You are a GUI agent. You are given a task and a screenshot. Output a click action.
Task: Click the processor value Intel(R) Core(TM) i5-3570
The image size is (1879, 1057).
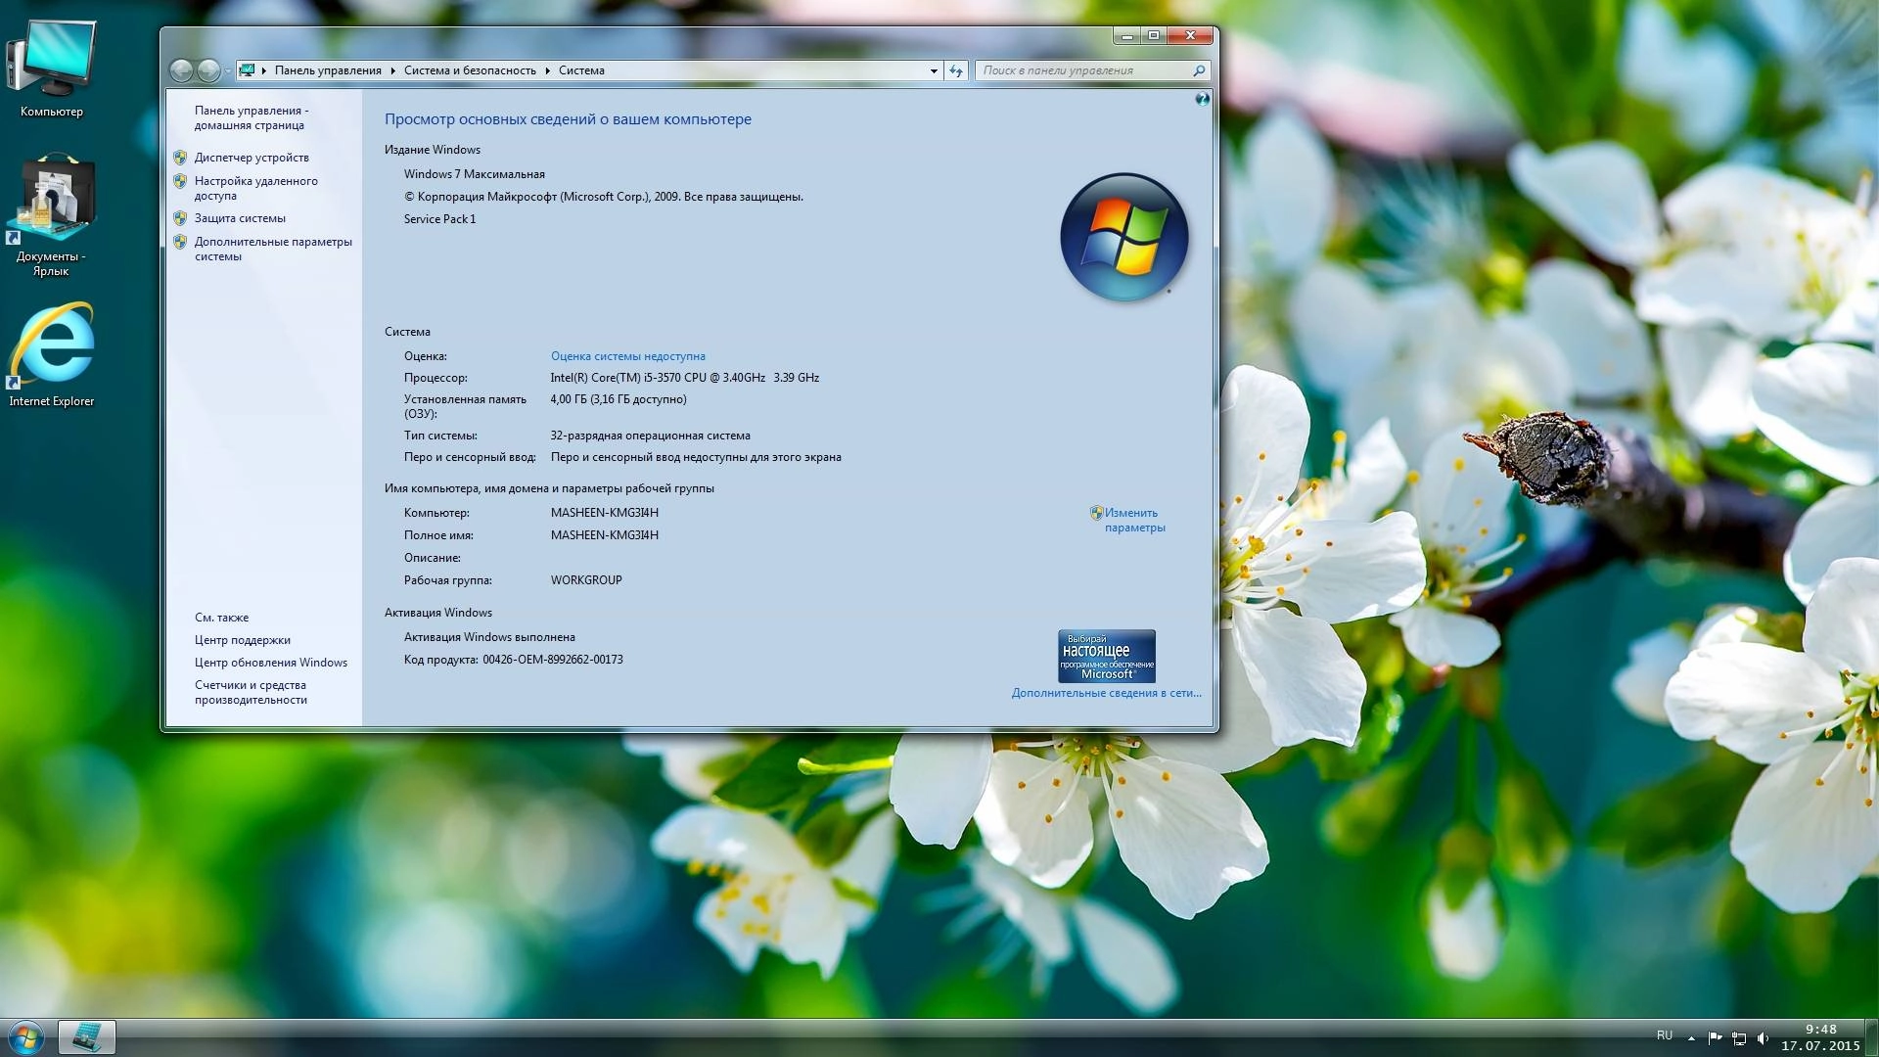coord(684,378)
